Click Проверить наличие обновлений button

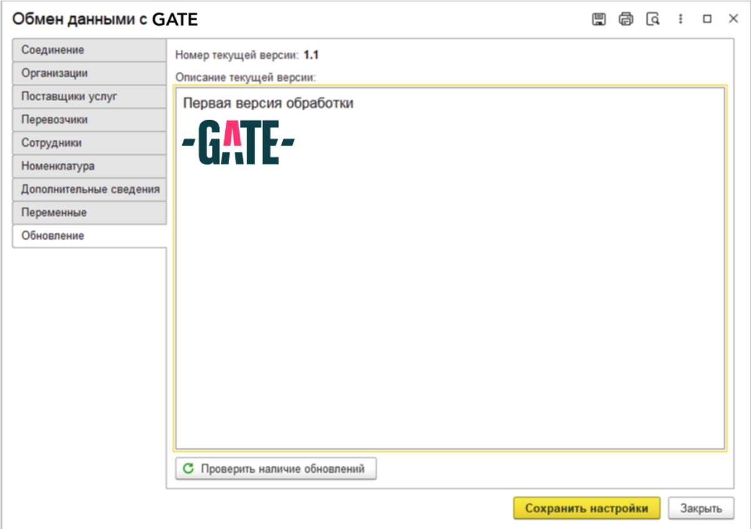coord(276,468)
